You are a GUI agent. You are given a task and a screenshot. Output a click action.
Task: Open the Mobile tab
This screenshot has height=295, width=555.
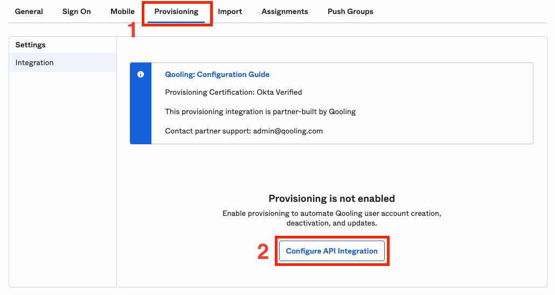[122, 11]
